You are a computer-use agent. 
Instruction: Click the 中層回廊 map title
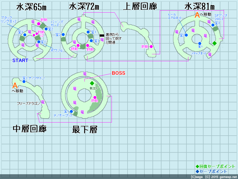(x=30, y=129)
